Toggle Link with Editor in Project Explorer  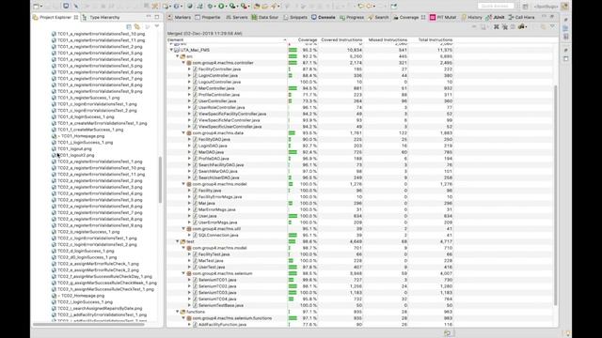(x=137, y=26)
